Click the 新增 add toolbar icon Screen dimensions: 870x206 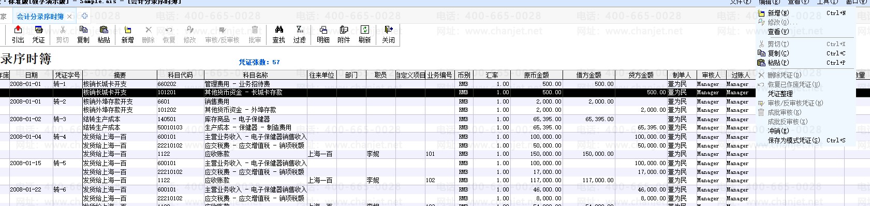click(127, 34)
